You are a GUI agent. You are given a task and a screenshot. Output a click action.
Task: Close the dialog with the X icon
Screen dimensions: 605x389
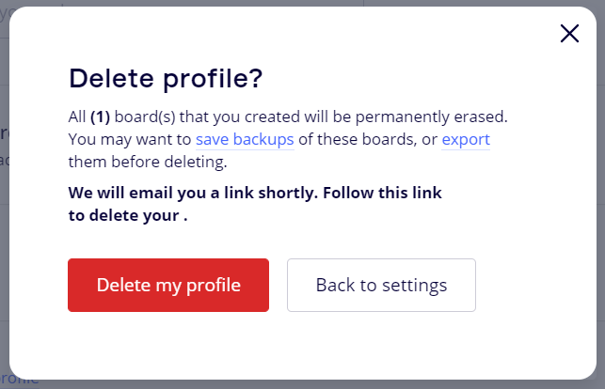(x=569, y=34)
